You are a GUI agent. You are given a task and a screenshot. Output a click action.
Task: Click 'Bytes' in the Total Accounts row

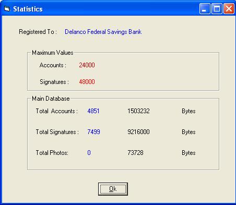point(188,111)
